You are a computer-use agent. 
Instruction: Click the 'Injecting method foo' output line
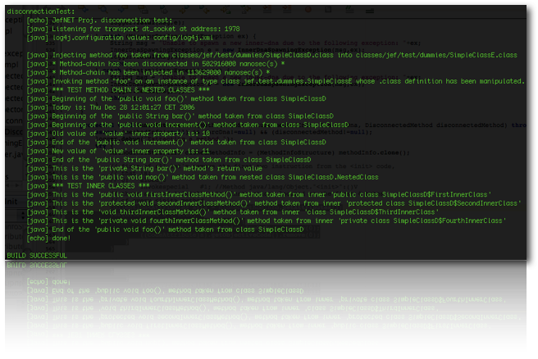tap(271, 54)
